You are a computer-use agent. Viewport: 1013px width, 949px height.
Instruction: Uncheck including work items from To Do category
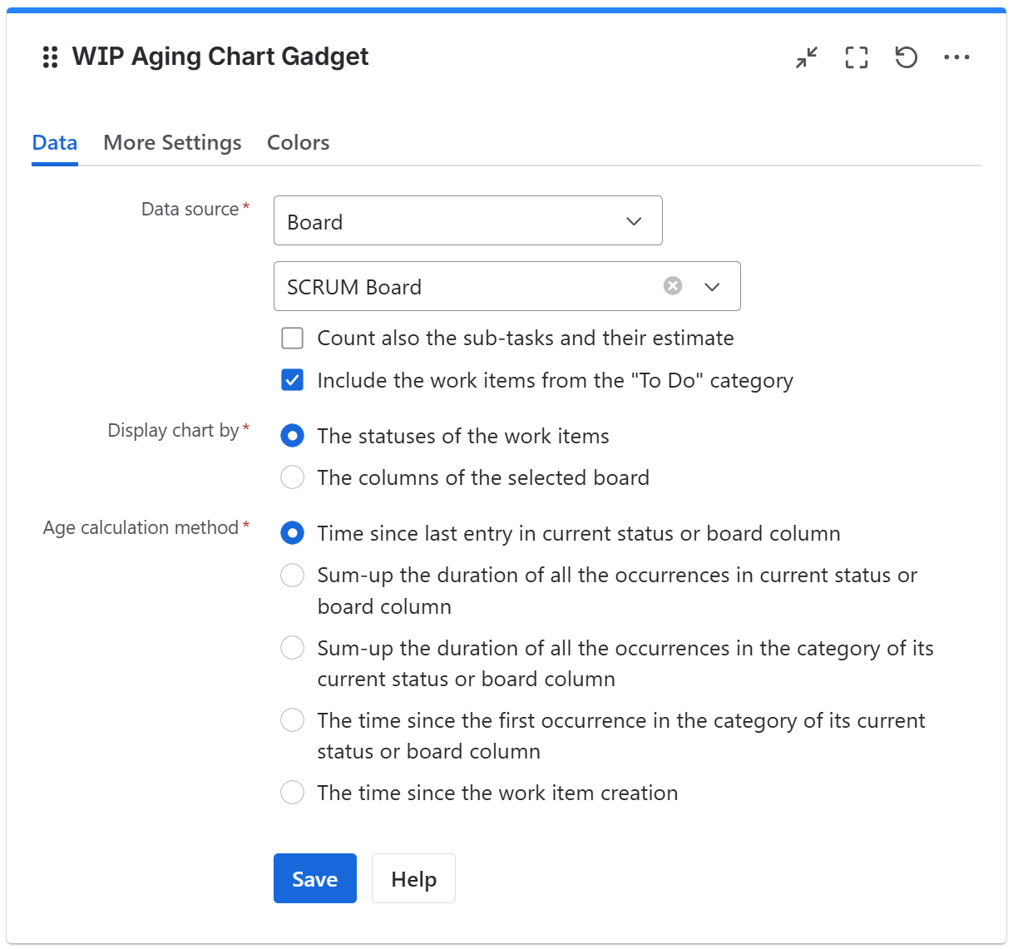(x=292, y=380)
